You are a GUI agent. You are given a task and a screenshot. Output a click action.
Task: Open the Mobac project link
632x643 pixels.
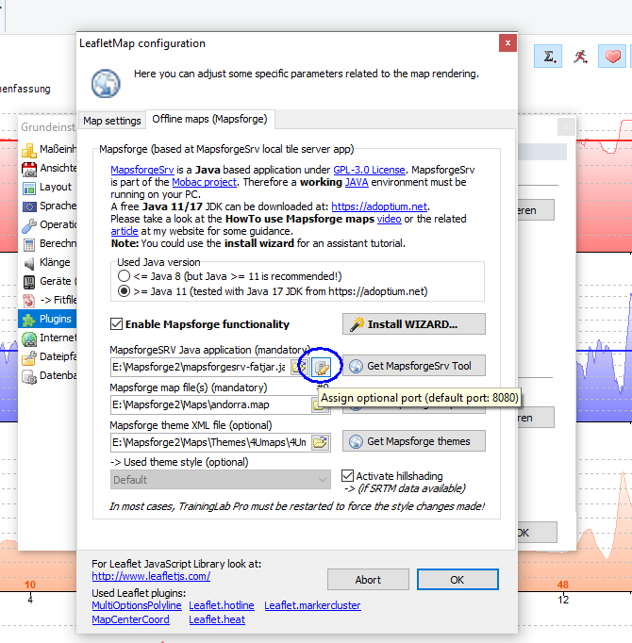click(x=205, y=182)
